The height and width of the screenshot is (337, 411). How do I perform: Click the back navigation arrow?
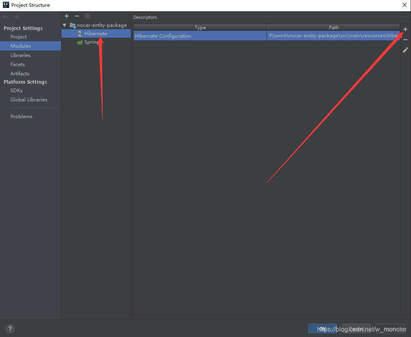6,17
